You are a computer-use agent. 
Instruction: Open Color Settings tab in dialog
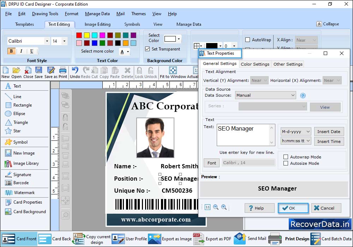pos(255,64)
